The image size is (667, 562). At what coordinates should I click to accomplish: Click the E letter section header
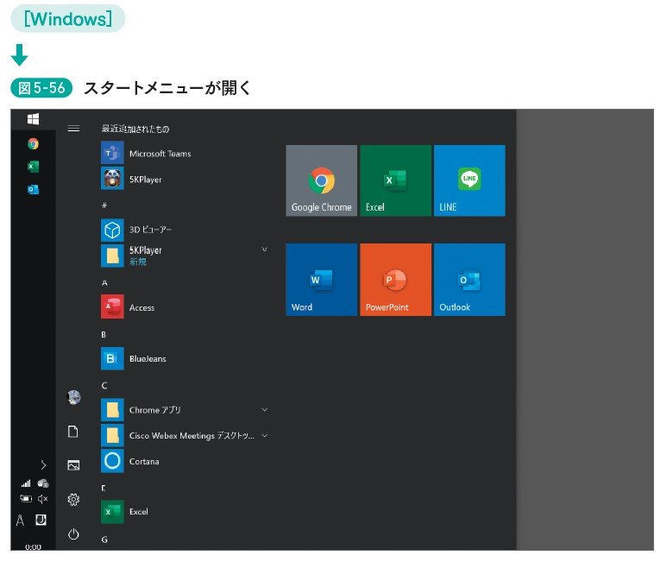click(104, 488)
